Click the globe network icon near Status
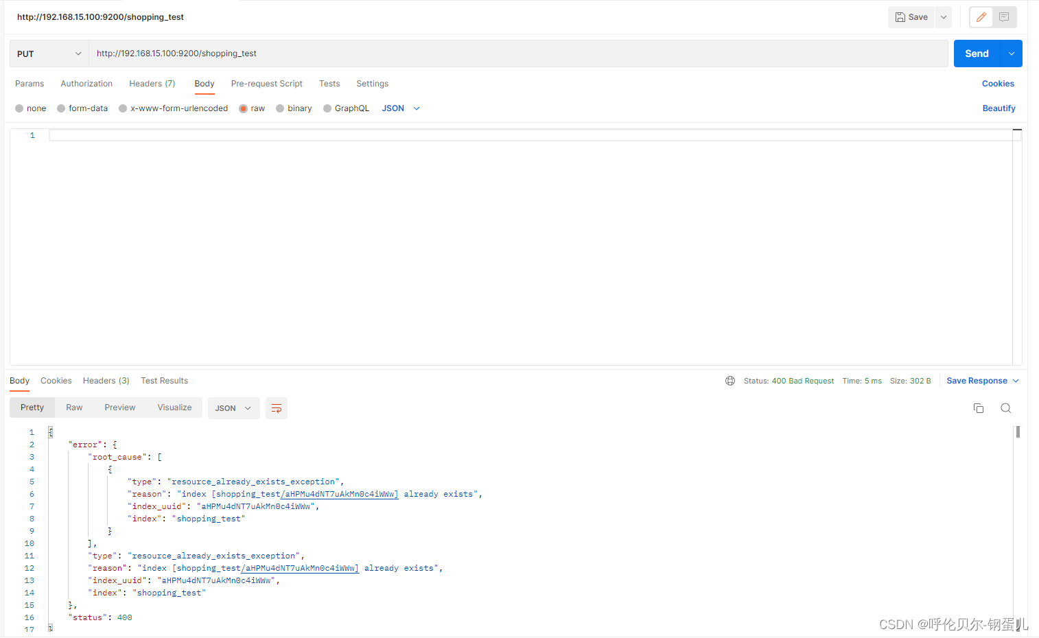This screenshot has height=638, width=1039. pyautogui.click(x=730, y=381)
